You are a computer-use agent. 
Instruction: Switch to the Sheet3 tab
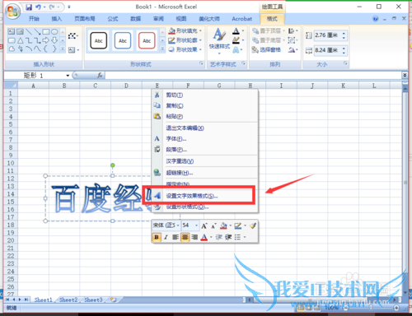tap(93, 300)
